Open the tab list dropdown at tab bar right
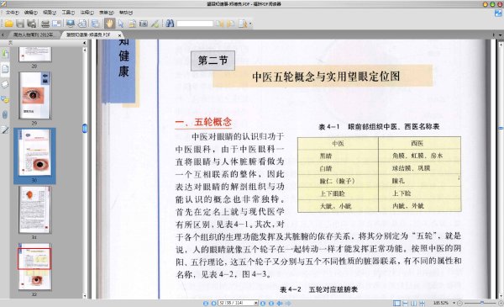Image resolution: width=504 pixels, height=307 pixels. tap(500, 34)
